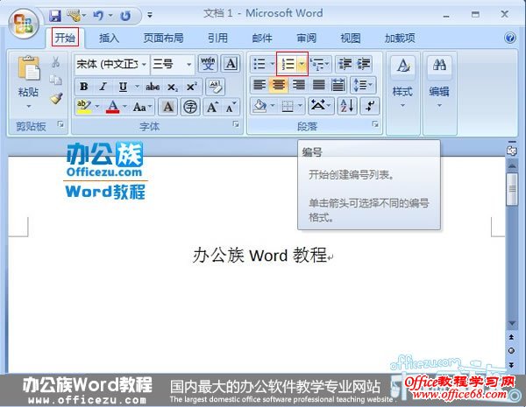The height and width of the screenshot is (407, 526).
Task: Apply bullet list
Action: click(259, 64)
